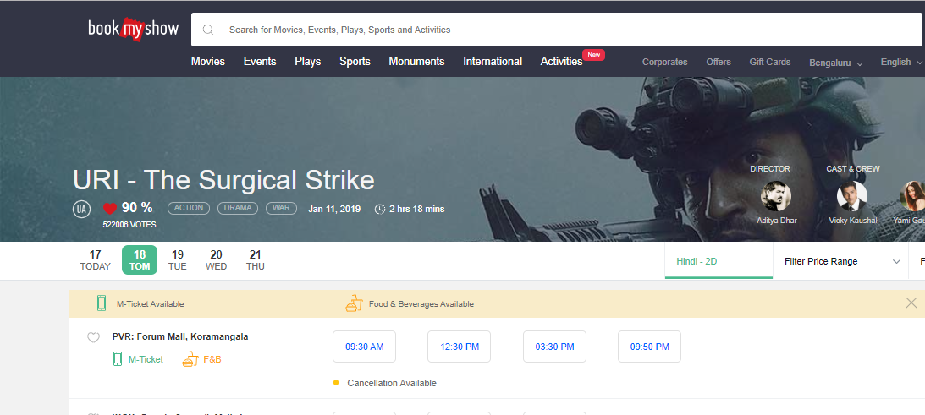Click URI - The Surgical Strike title
The height and width of the screenshot is (415, 925).
click(x=223, y=180)
